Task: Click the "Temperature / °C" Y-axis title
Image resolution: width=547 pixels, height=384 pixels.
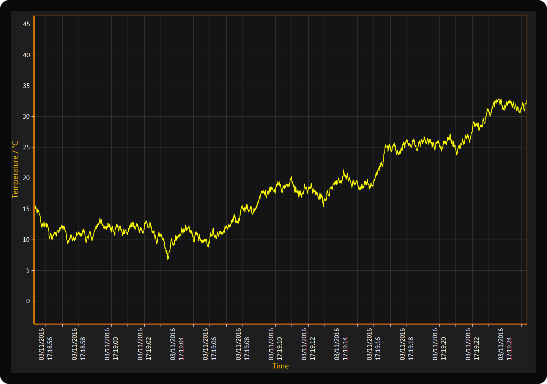Action: pyautogui.click(x=15, y=169)
